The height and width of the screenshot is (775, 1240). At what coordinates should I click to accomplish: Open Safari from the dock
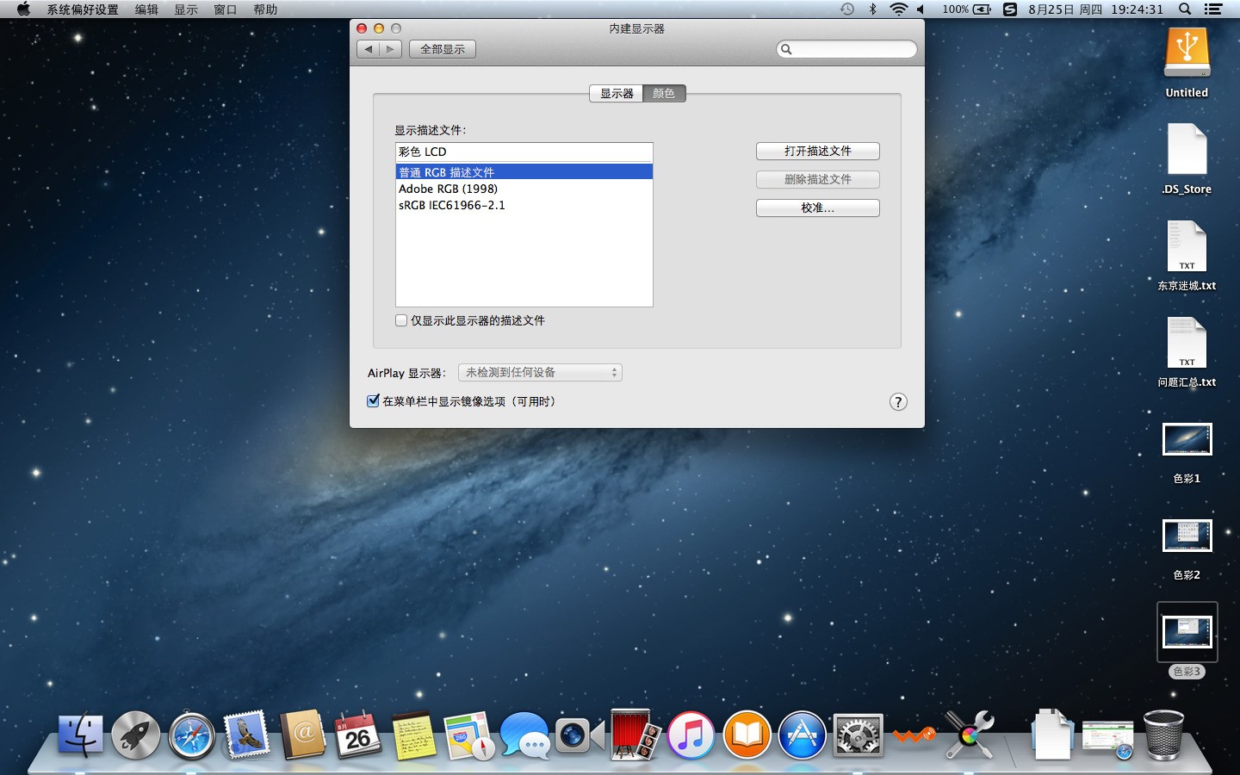[x=191, y=735]
